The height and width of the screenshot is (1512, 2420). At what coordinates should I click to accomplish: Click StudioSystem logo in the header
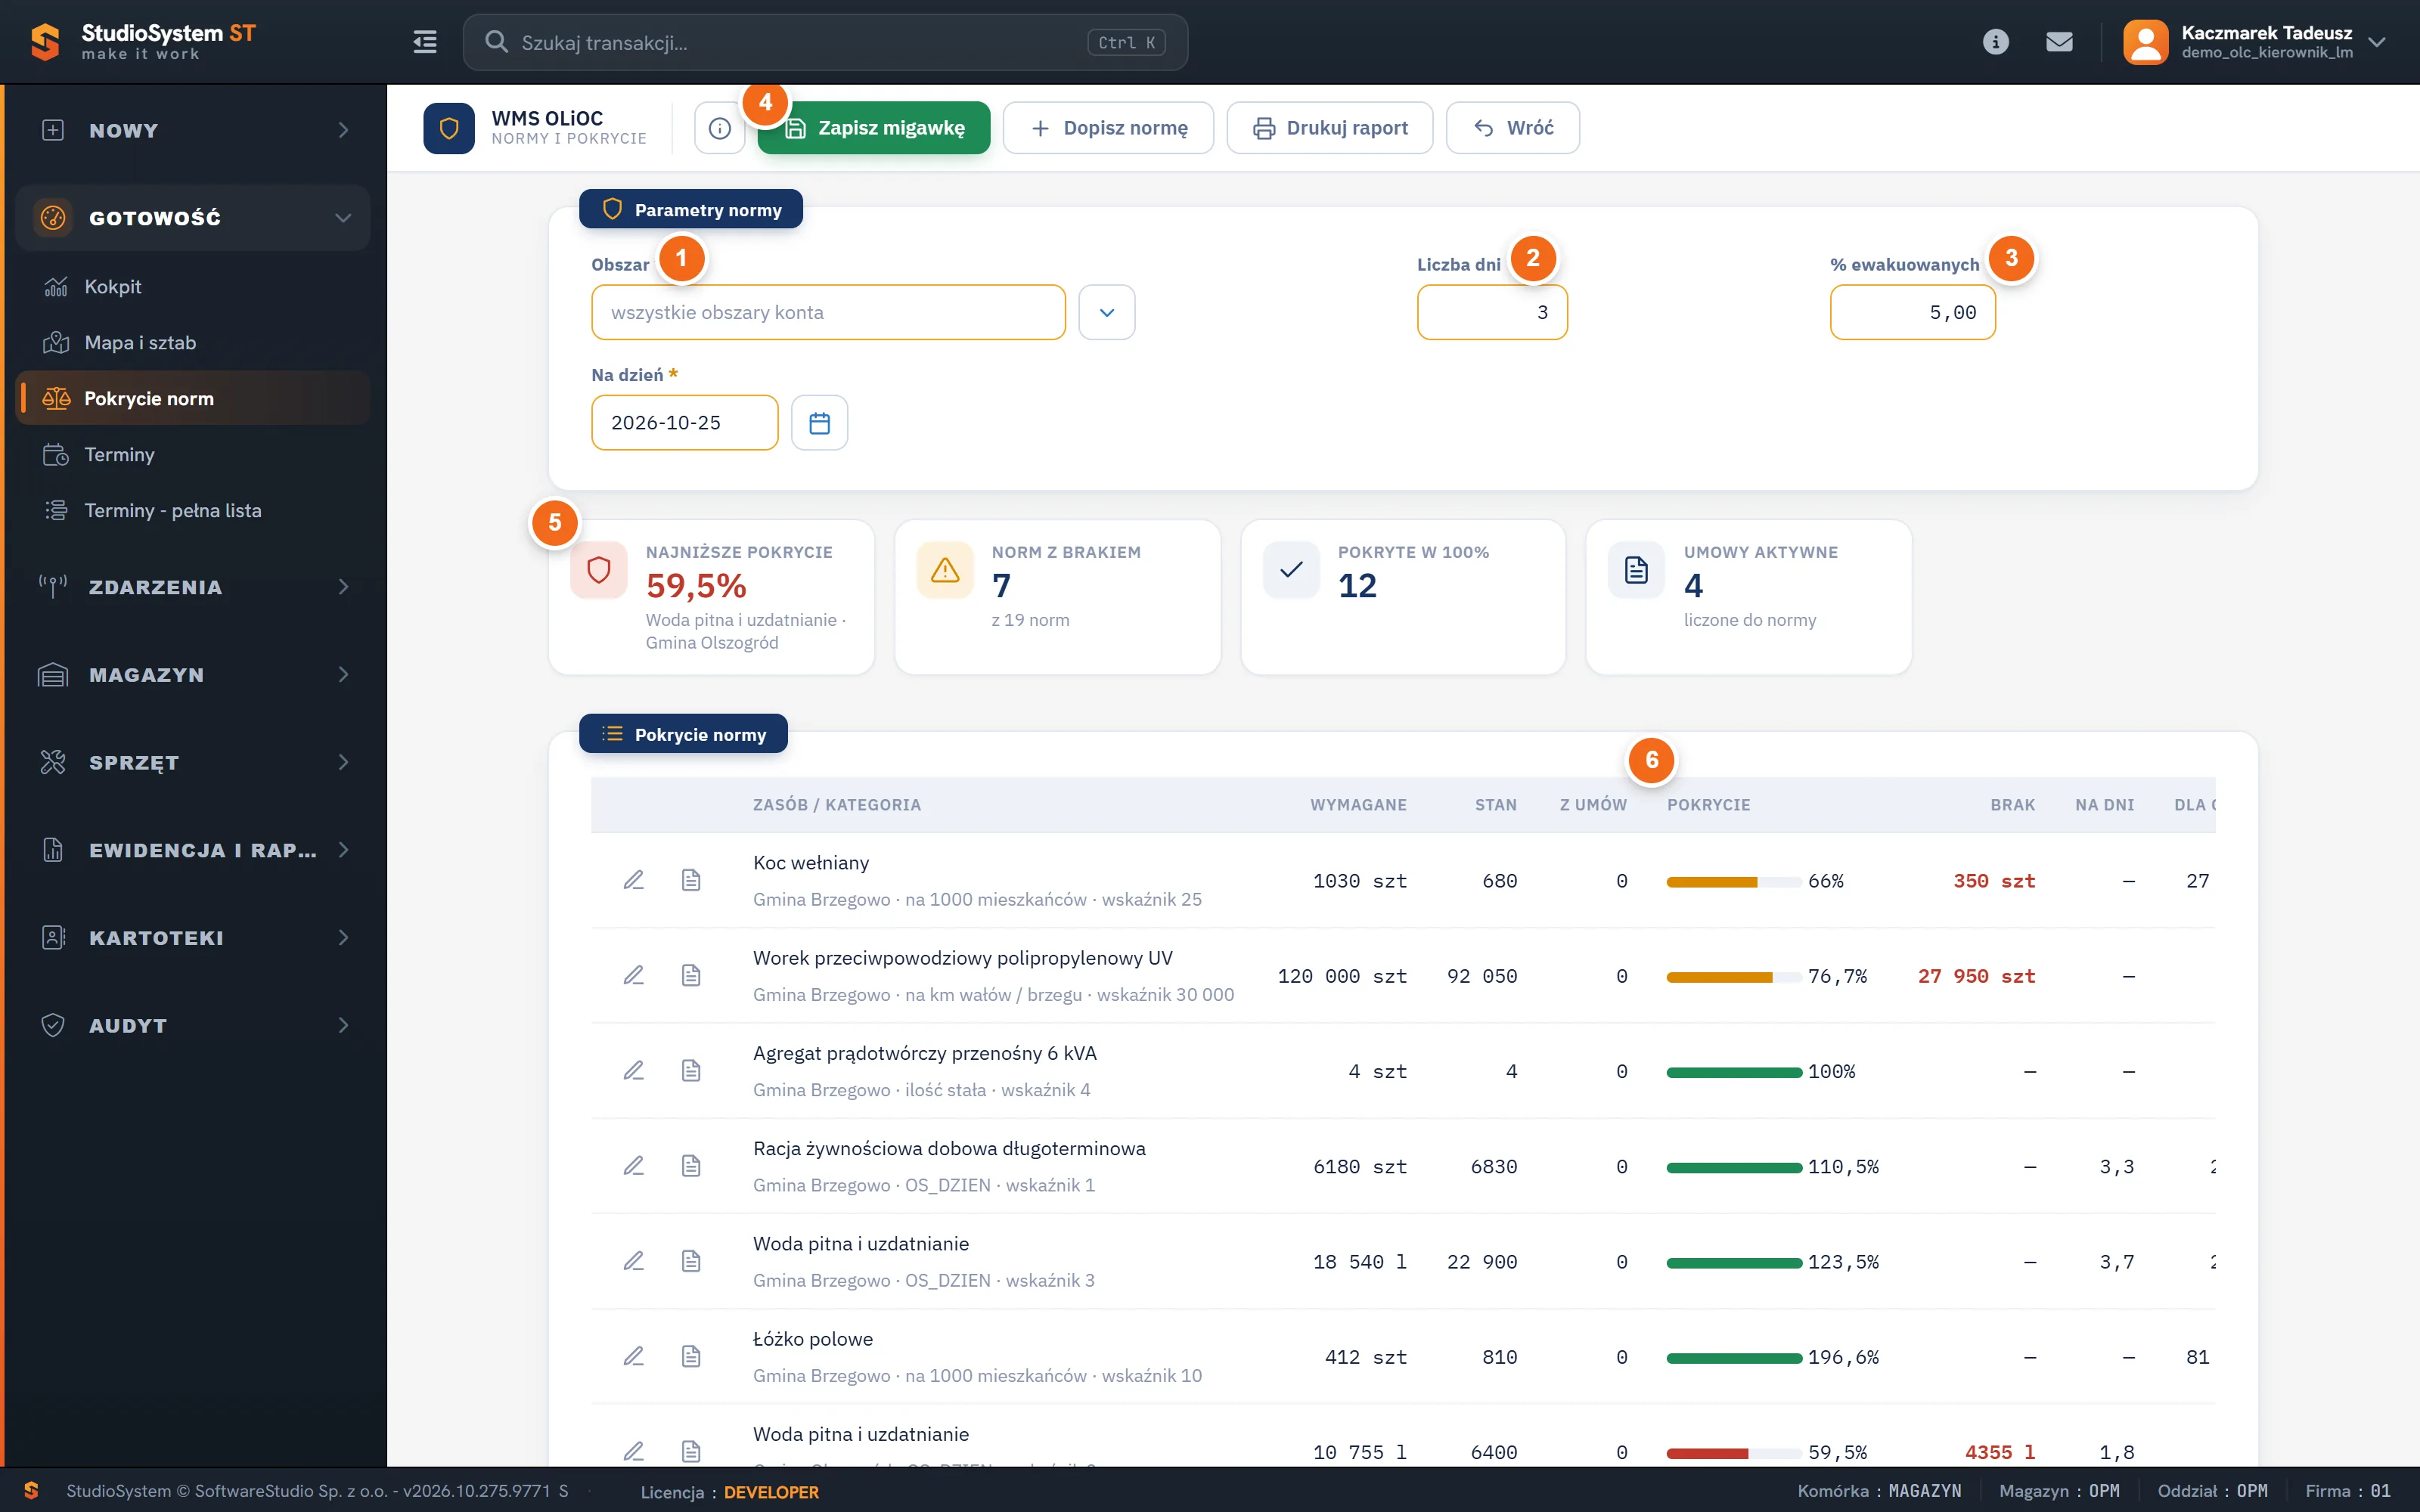pos(143,42)
